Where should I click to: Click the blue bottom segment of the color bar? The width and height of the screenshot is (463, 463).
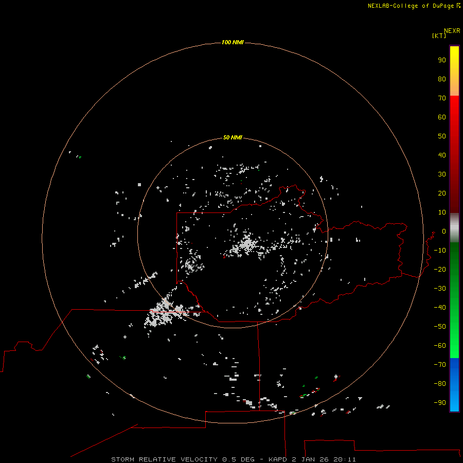point(454,385)
